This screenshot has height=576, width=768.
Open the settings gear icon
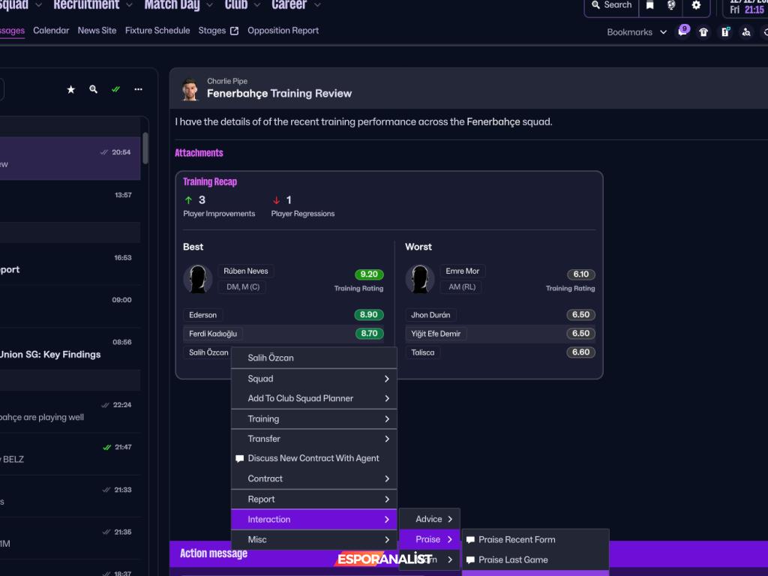coord(696,6)
